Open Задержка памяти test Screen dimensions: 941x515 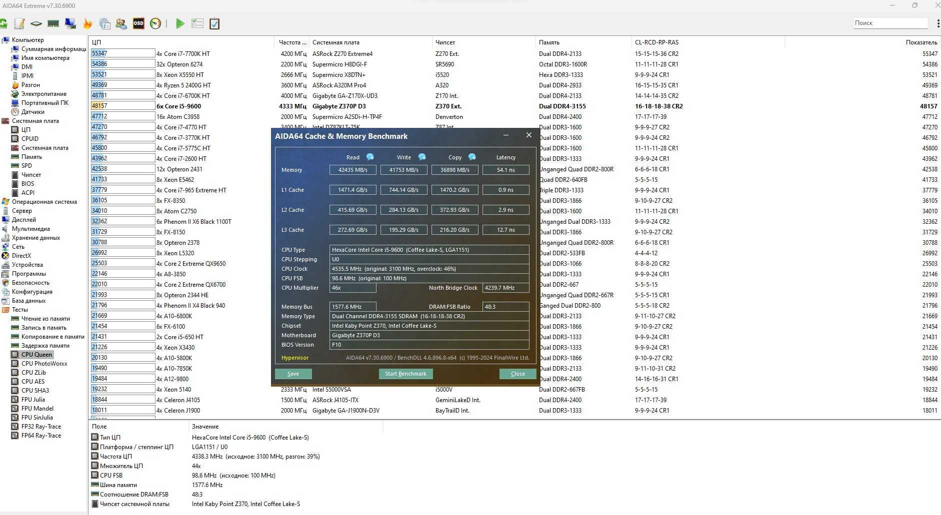[45, 346]
